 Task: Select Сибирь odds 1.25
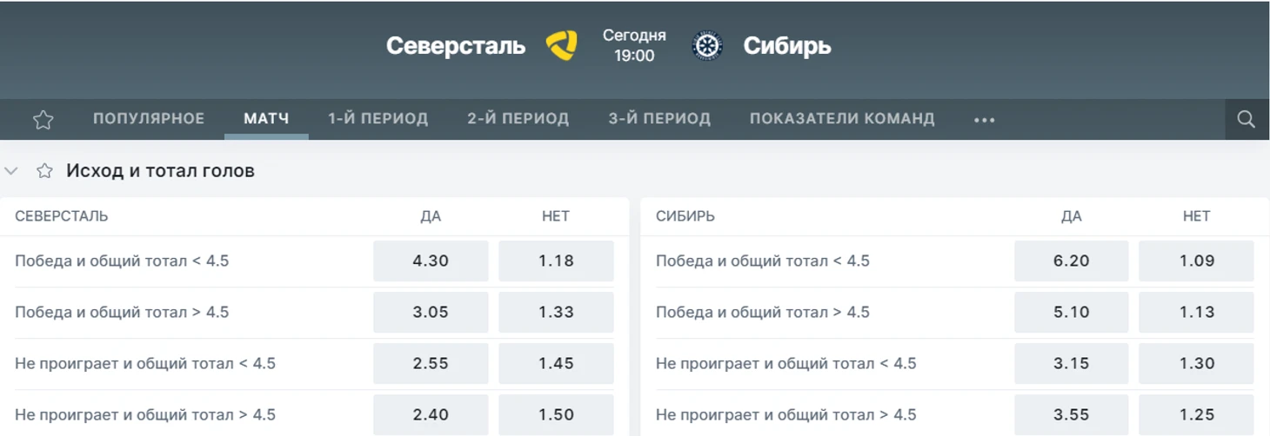[1196, 414]
